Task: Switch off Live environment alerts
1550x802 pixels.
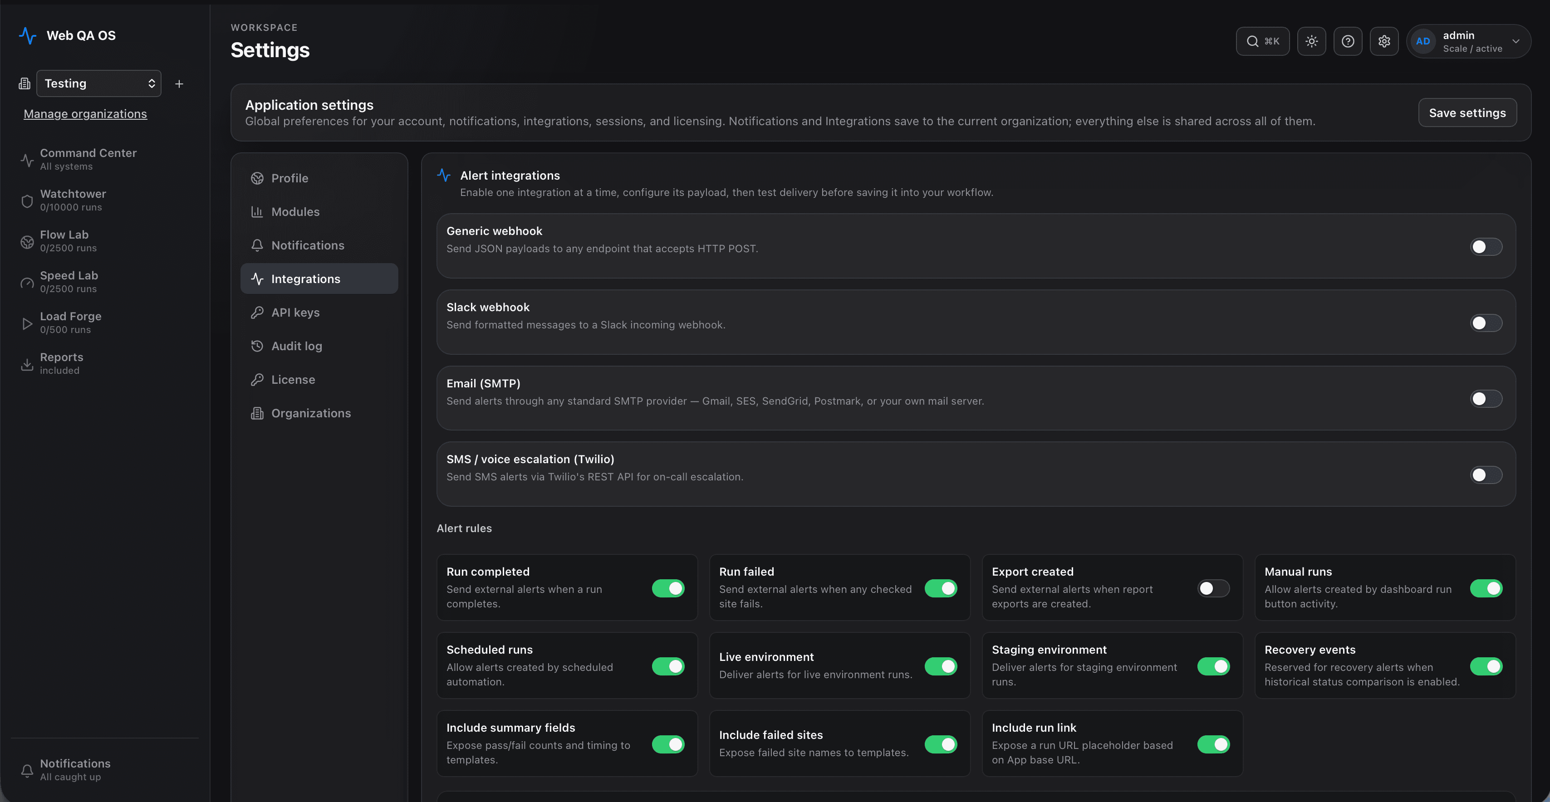Action: click(x=941, y=667)
